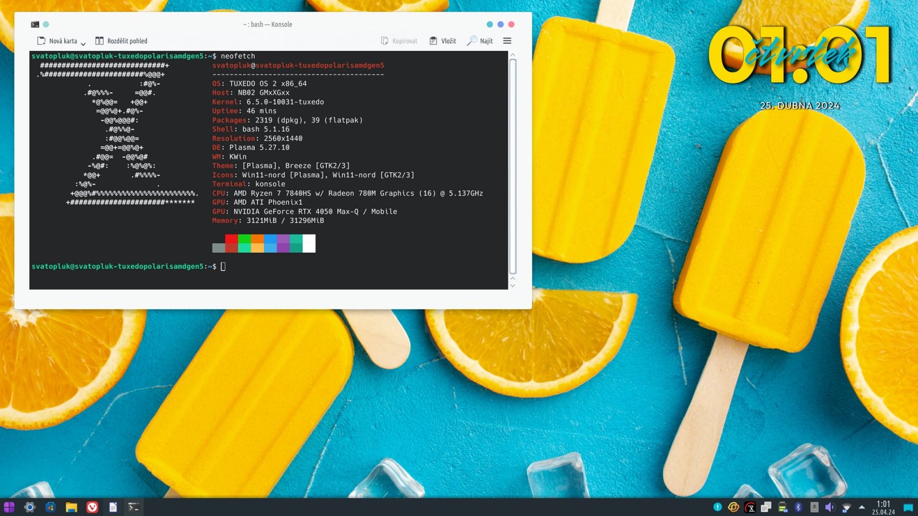Open the TUXEDO Control Center tray icon
The image size is (918, 516).
click(750, 507)
